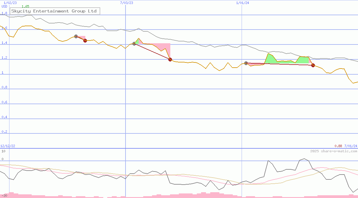Image resolution: width=358 pixels, height=198 pixels.
Task: Click the USD currency label
Action: click(x=5, y=6)
